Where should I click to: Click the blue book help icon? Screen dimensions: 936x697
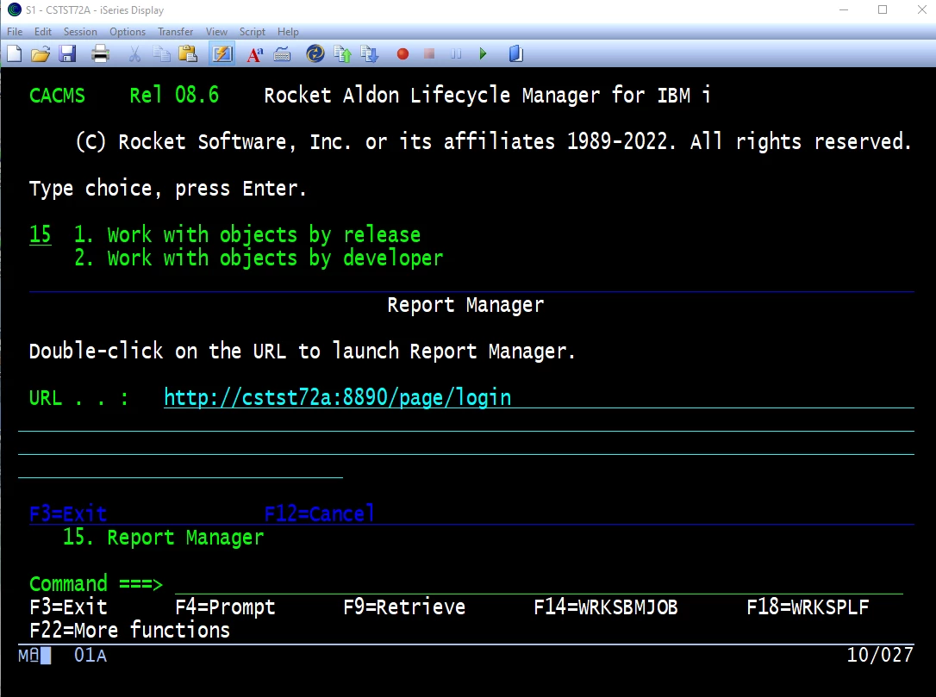click(515, 54)
